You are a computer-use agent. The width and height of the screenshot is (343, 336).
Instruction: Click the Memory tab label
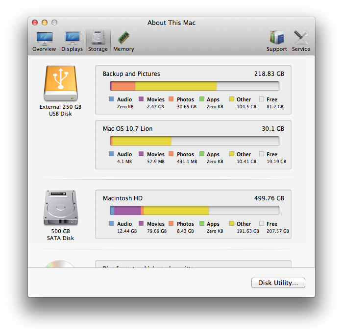[123, 49]
